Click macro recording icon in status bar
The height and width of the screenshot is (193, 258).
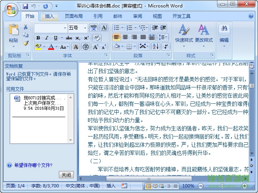click(x=125, y=186)
